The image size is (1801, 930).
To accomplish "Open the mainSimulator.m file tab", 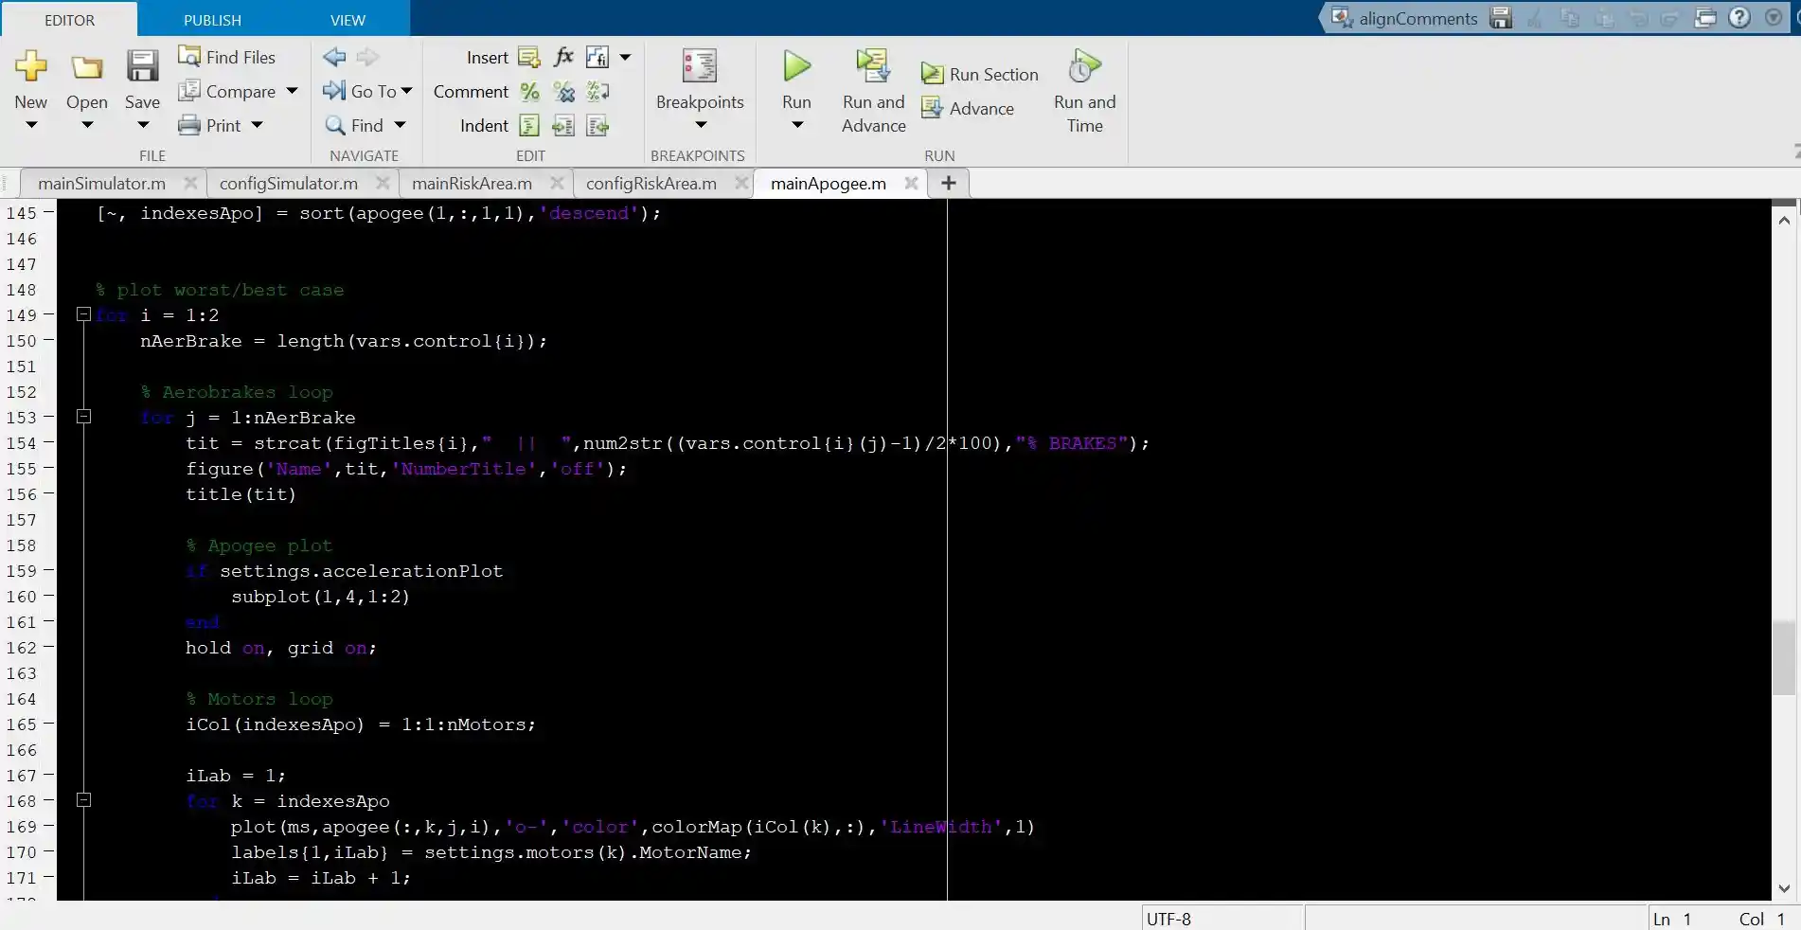I will click(x=101, y=184).
